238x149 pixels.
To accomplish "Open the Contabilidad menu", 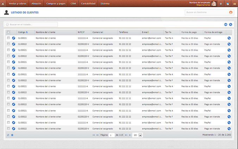I will (x=88, y=4).
